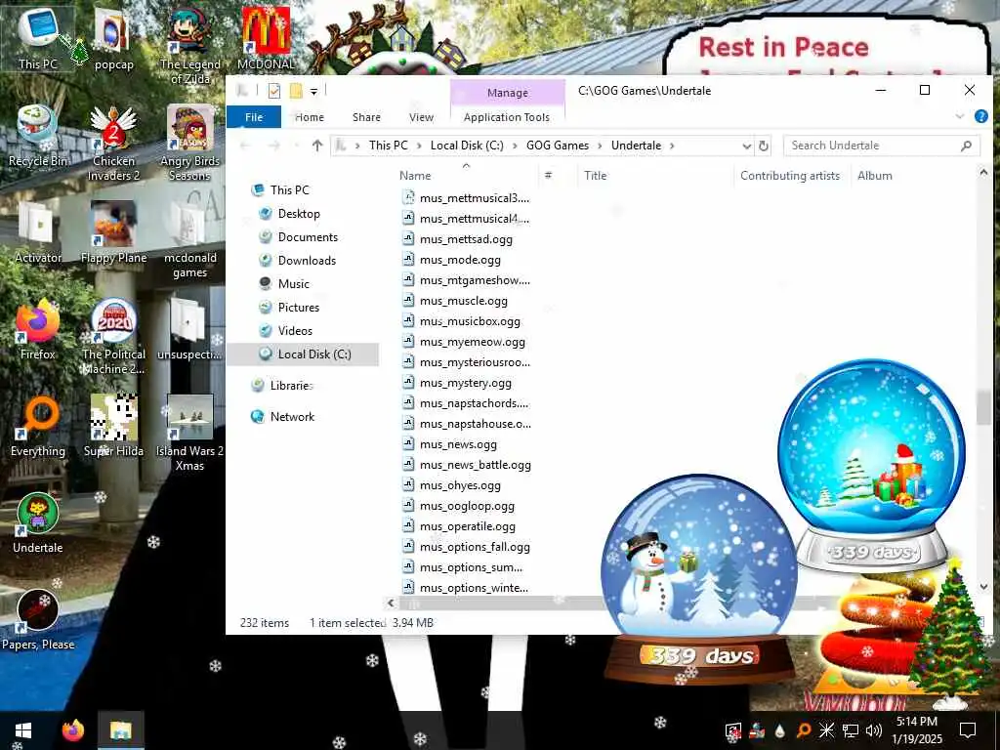Click the horizontal scrollbar left arrow
Viewport: 1000px width, 750px height.
[391, 603]
